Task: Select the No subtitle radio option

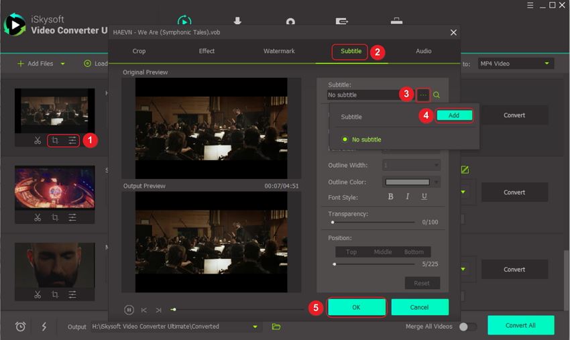Action: pyautogui.click(x=345, y=139)
